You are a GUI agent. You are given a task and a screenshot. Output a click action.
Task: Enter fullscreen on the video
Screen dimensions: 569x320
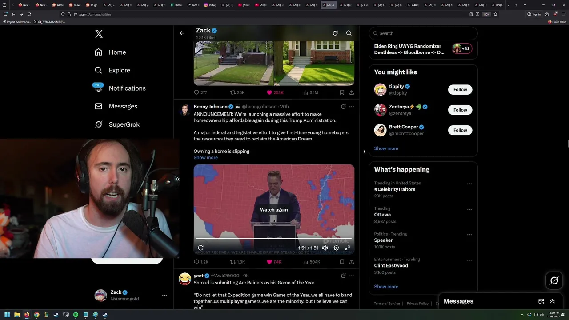tap(347, 248)
